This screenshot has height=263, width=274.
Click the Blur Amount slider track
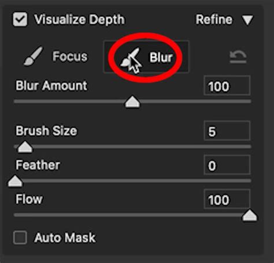(x=132, y=102)
